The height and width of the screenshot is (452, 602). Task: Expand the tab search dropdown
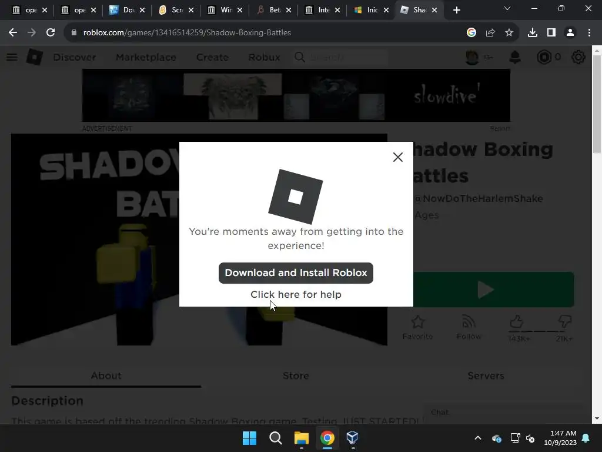click(x=507, y=8)
